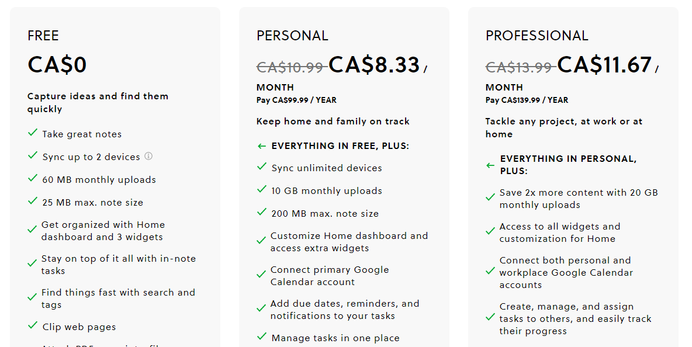692x347 pixels.
Task: Select the PROFESSIONAL plan heading
Action: tap(537, 36)
